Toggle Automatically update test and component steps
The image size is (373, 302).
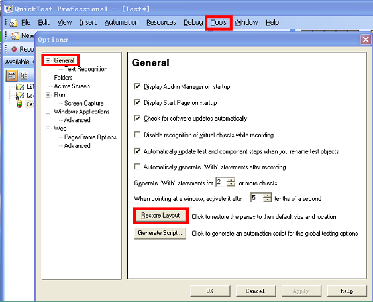click(137, 151)
